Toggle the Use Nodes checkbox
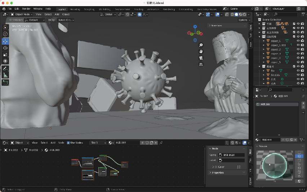This screenshot has height=192, width=307. [68, 143]
